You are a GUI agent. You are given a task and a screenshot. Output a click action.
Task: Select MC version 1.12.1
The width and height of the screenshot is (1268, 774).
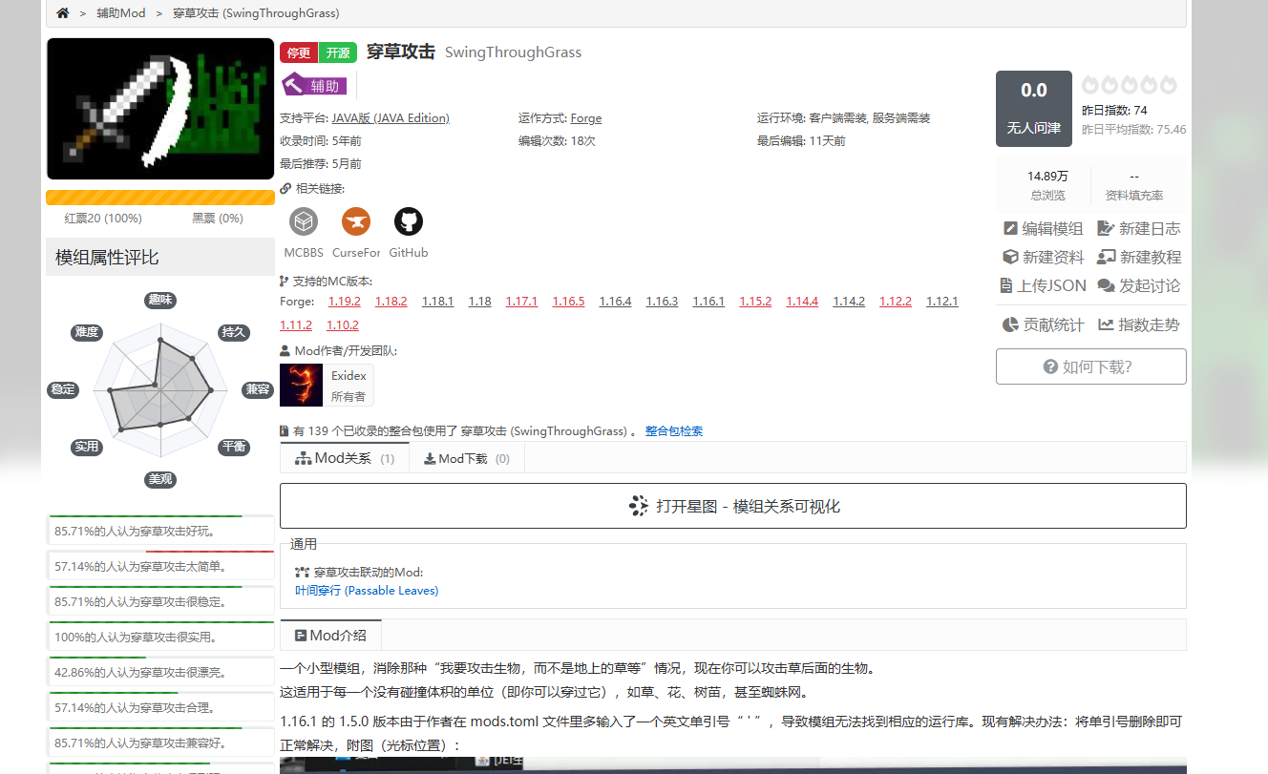941,302
